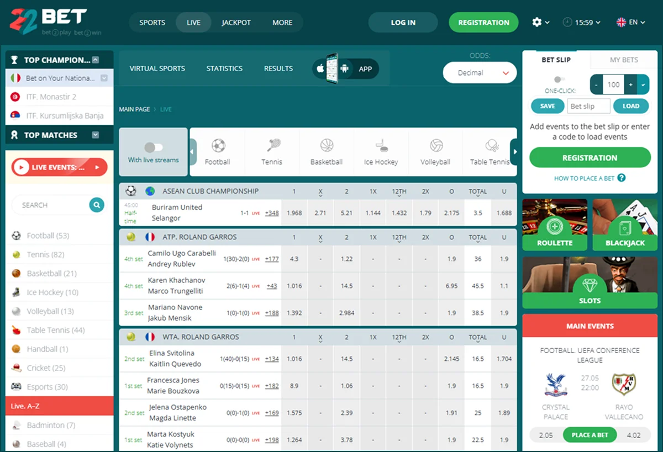
Task: Toggle the One-click betting switch
Action: point(560,79)
